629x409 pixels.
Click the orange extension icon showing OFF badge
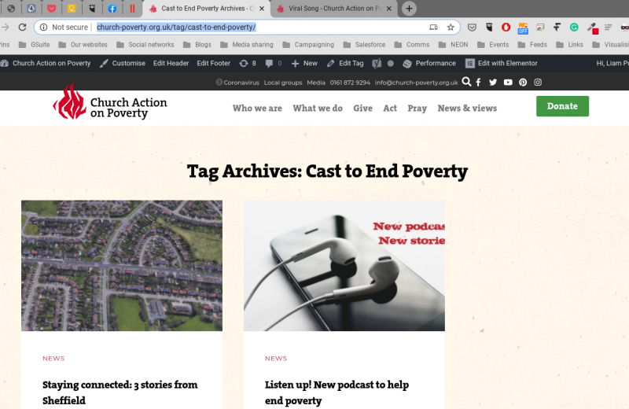click(523, 28)
